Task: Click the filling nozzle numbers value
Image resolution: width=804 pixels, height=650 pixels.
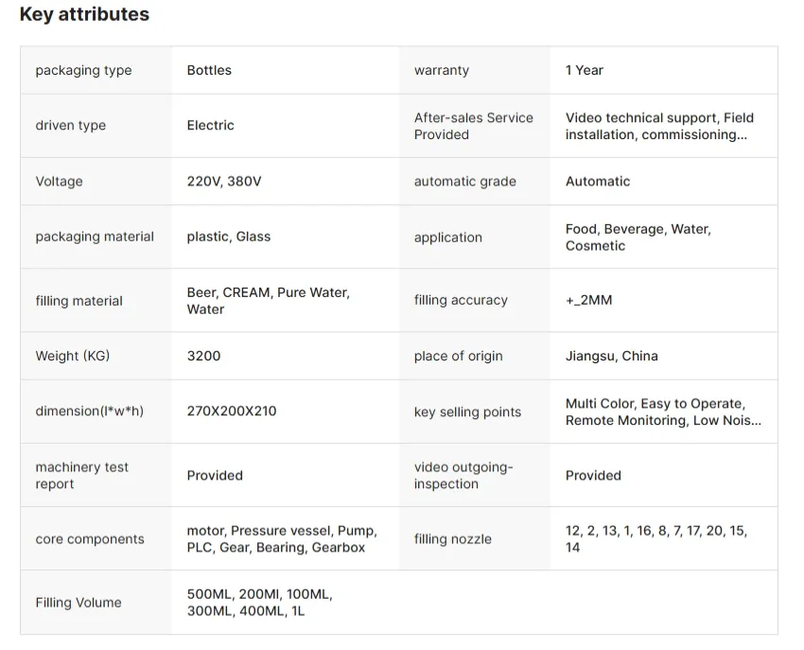Action: click(x=655, y=538)
